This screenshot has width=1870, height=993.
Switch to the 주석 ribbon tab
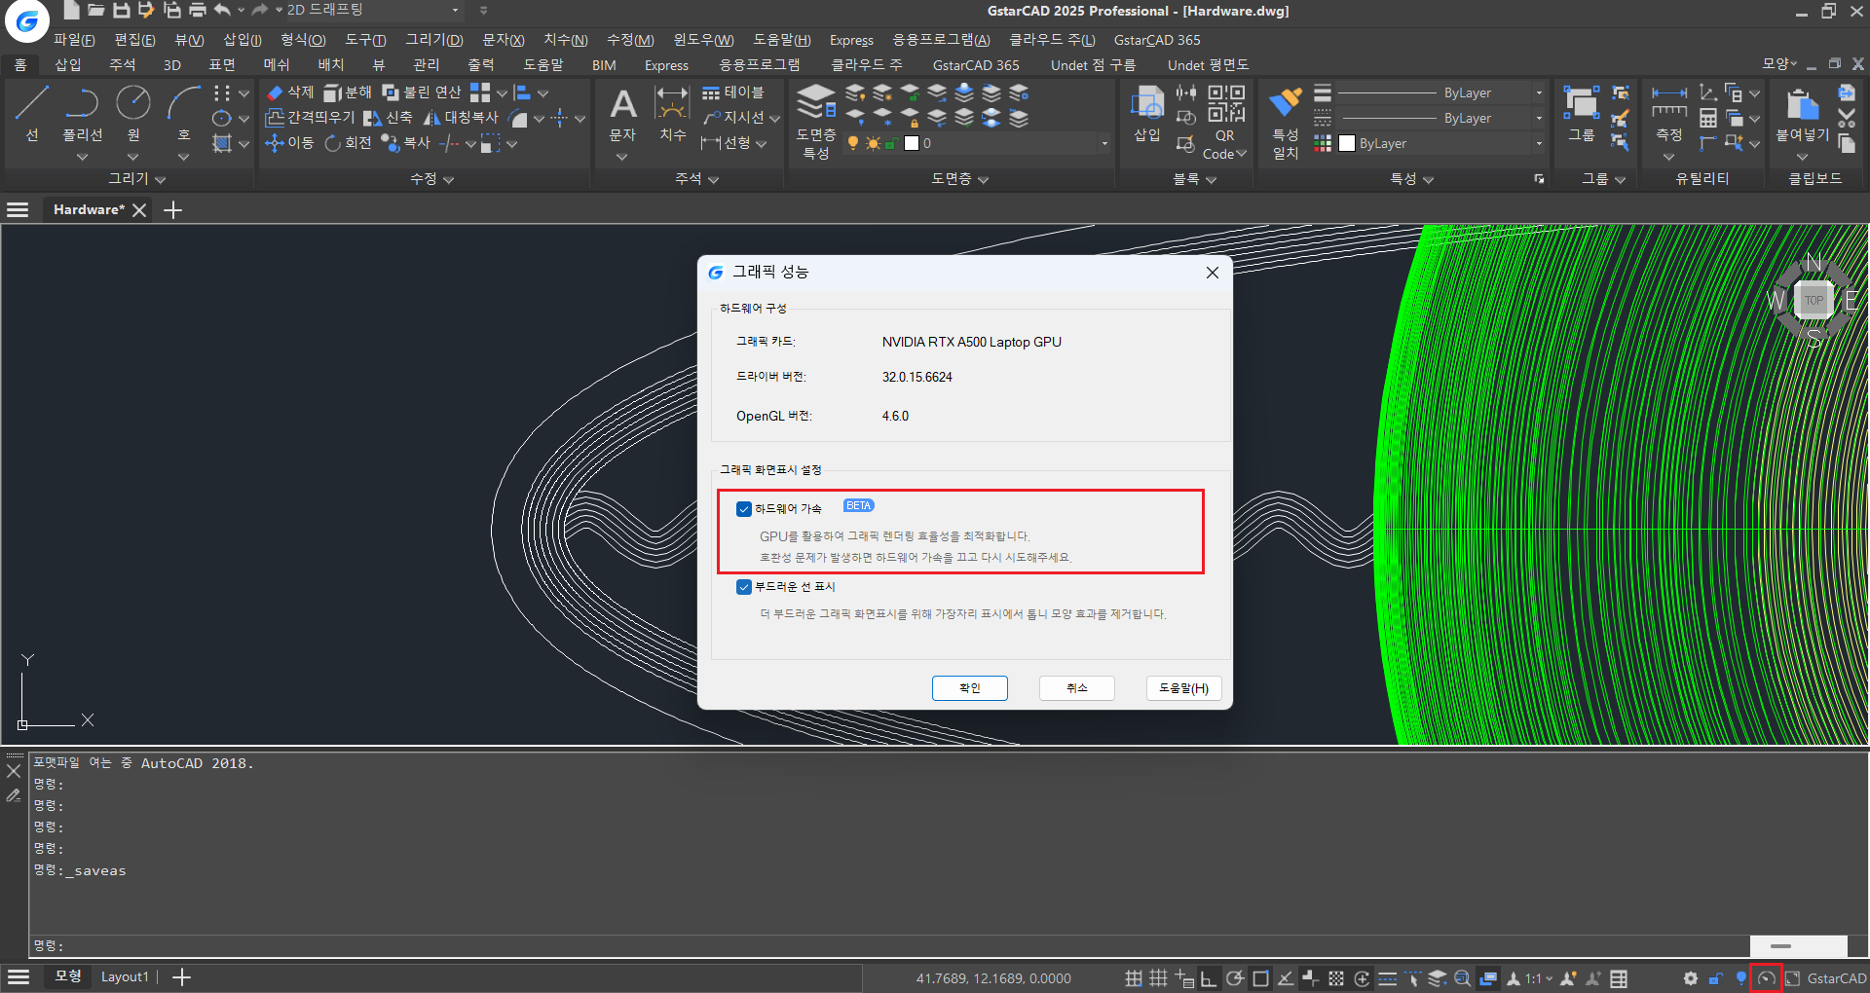123,65
